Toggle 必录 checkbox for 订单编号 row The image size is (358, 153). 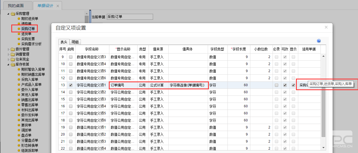point(277,85)
